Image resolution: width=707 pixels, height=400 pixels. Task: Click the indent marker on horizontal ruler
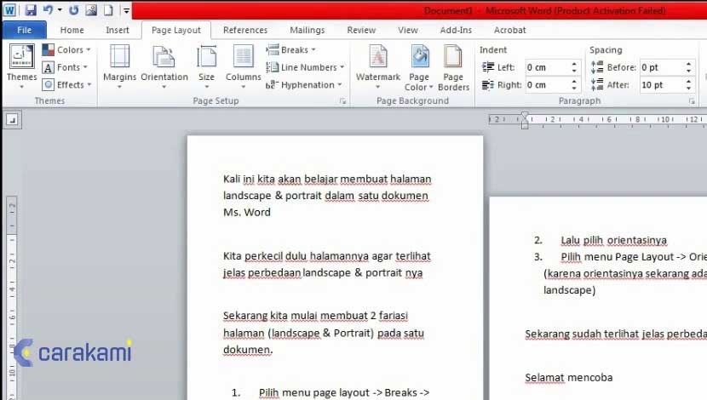[x=525, y=120]
